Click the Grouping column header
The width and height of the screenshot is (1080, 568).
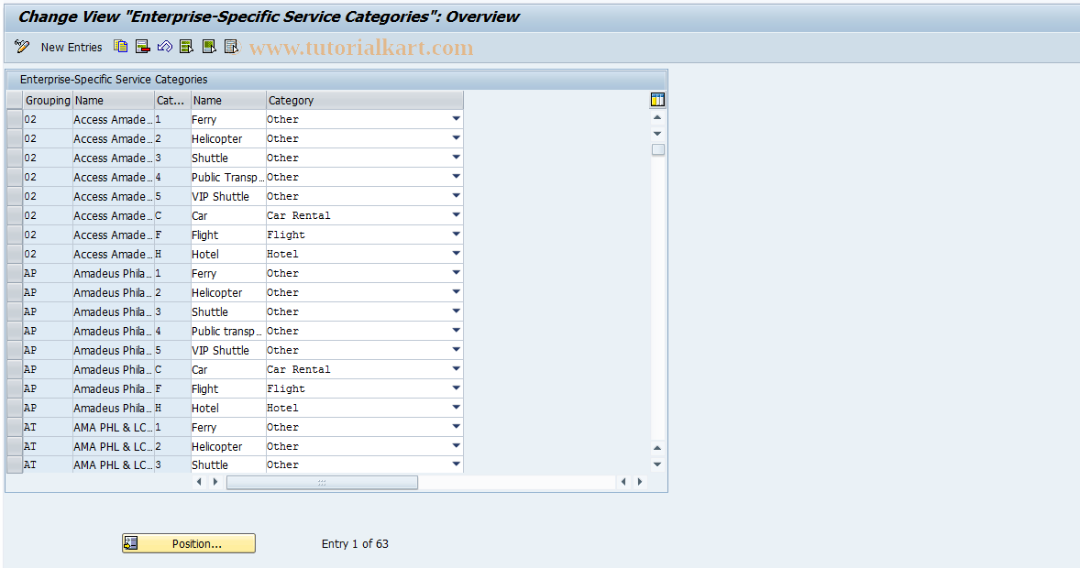coord(48,101)
